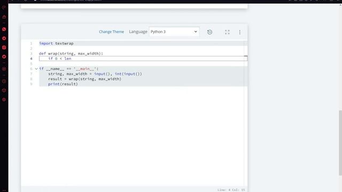Click the 'Line: 4 Col: 15' status text

click(x=231, y=190)
